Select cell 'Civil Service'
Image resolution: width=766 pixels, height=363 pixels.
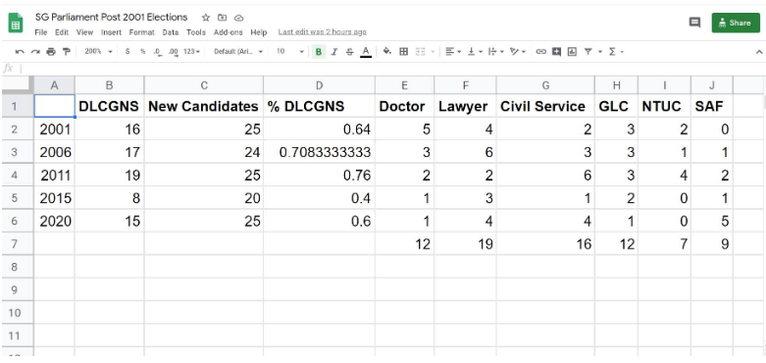pyautogui.click(x=545, y=106)
